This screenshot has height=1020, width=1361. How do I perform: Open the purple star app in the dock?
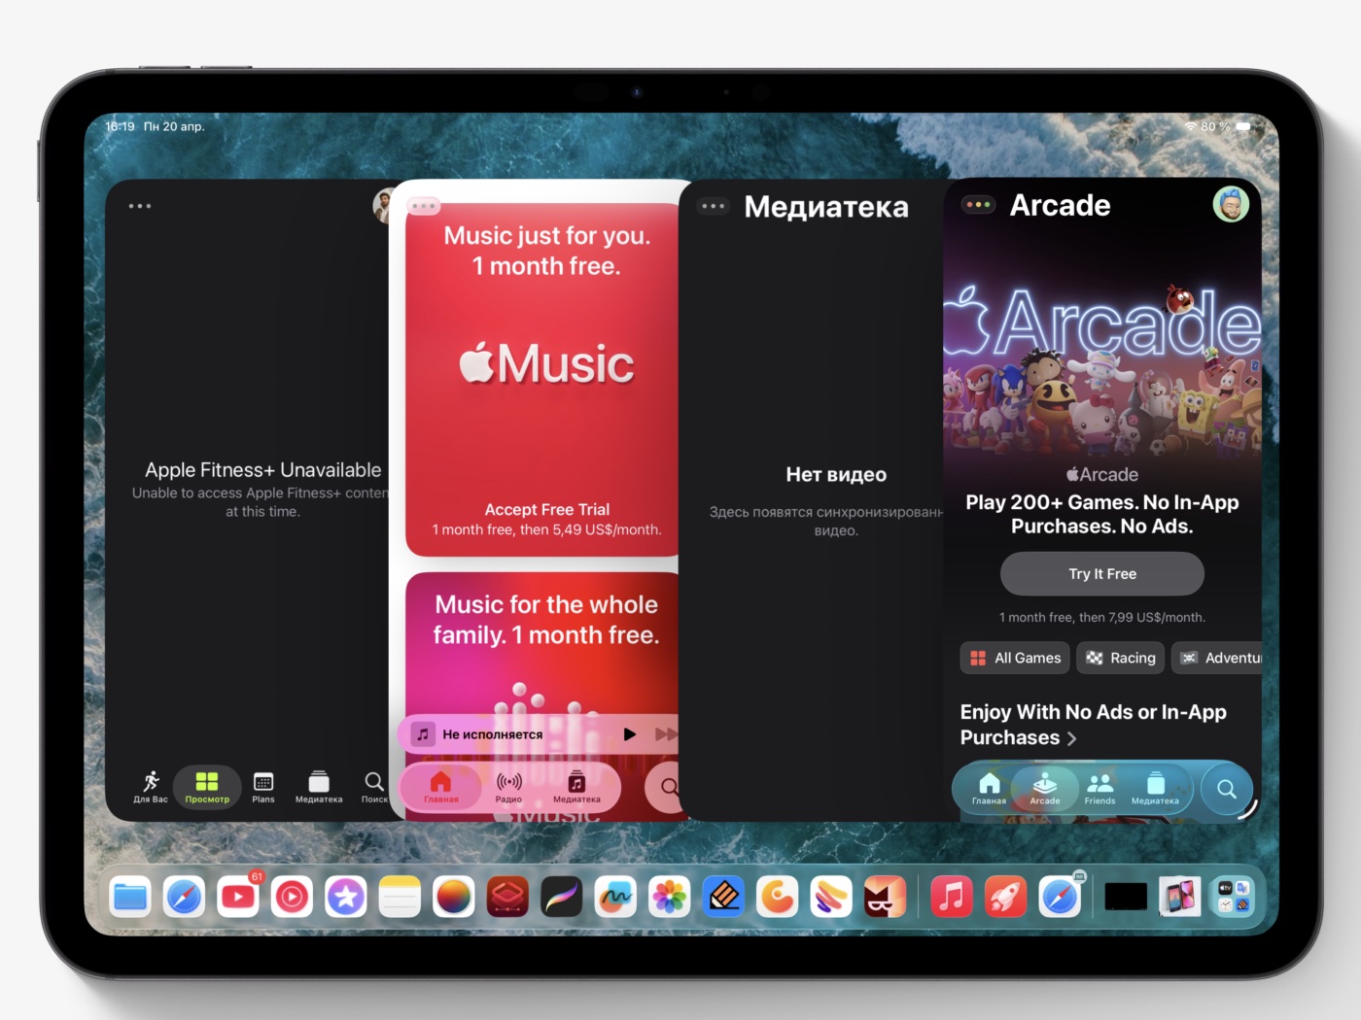346,897
